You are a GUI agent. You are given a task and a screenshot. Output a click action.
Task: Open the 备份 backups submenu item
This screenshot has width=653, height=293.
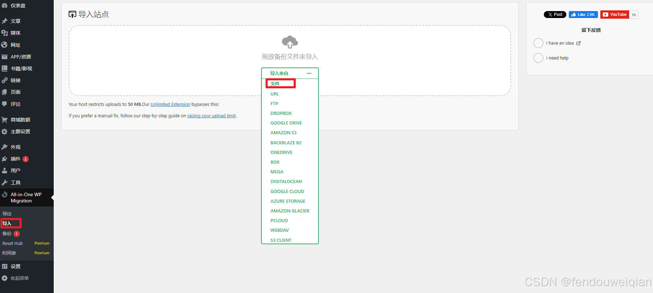point(7,234)
